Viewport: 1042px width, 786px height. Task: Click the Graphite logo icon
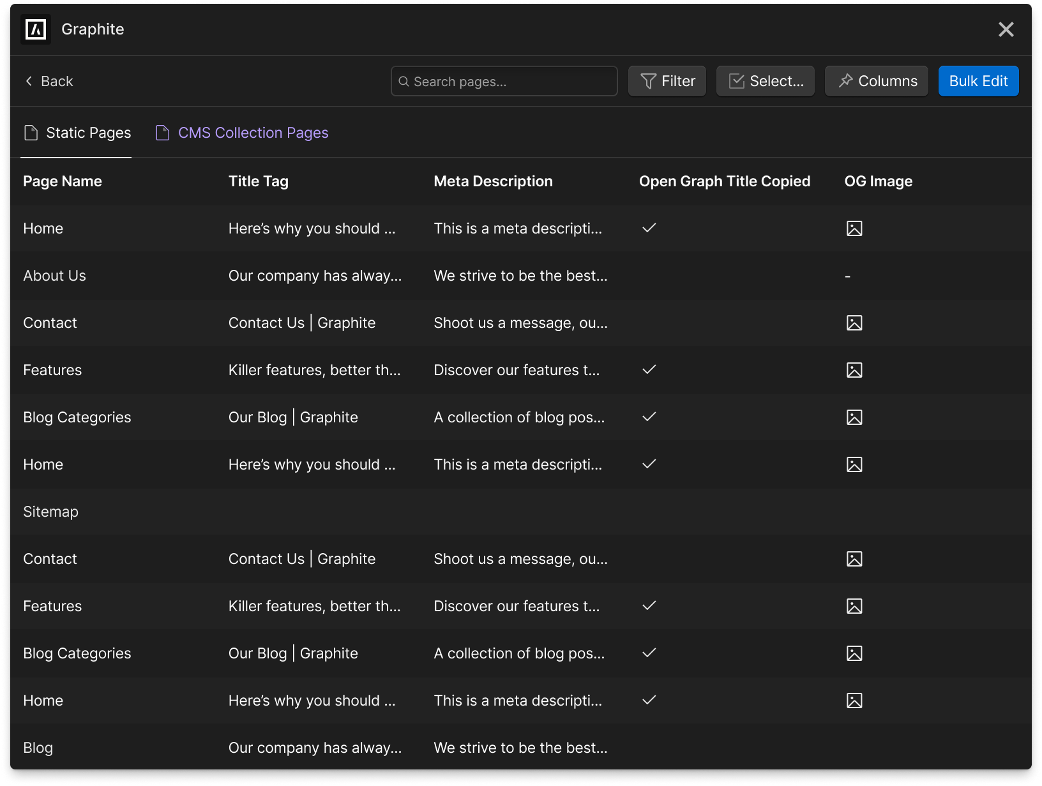[x=36, y=29]
